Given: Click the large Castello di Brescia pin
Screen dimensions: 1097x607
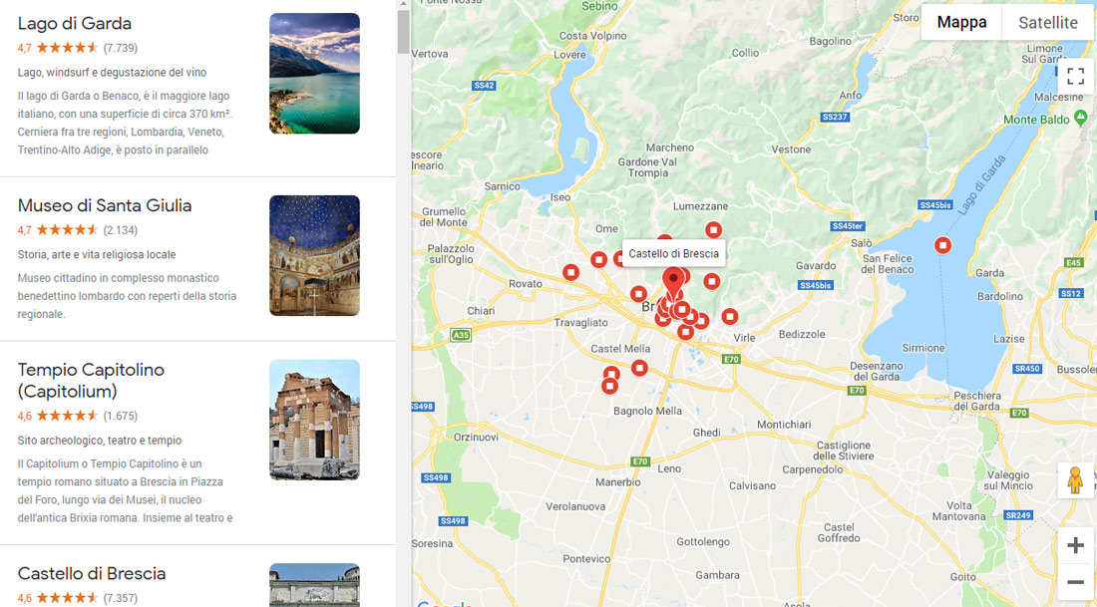Looking at the screenshot, I should click(673, 283).
